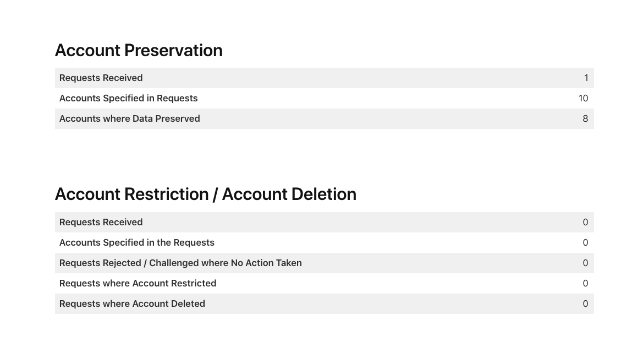Click the 0 beside Requests Rejected / Challenged

click(585, 263)
